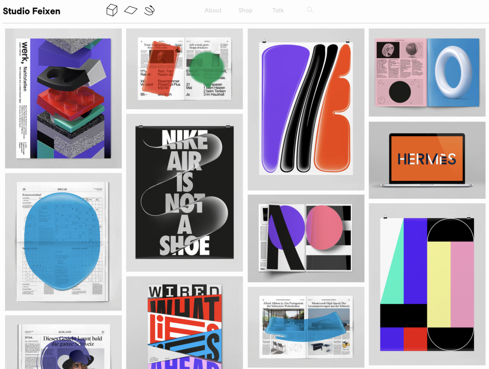This screenshot has width=489, height=369.
Task: Open the Talk page
Action: pos(278,10)
